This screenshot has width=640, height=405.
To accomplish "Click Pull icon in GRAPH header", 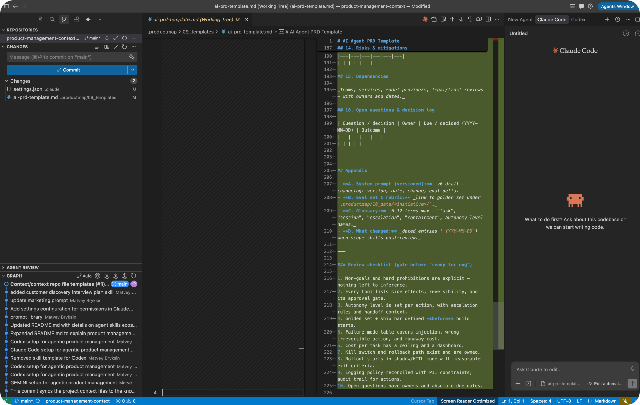I will click(116, 276).
